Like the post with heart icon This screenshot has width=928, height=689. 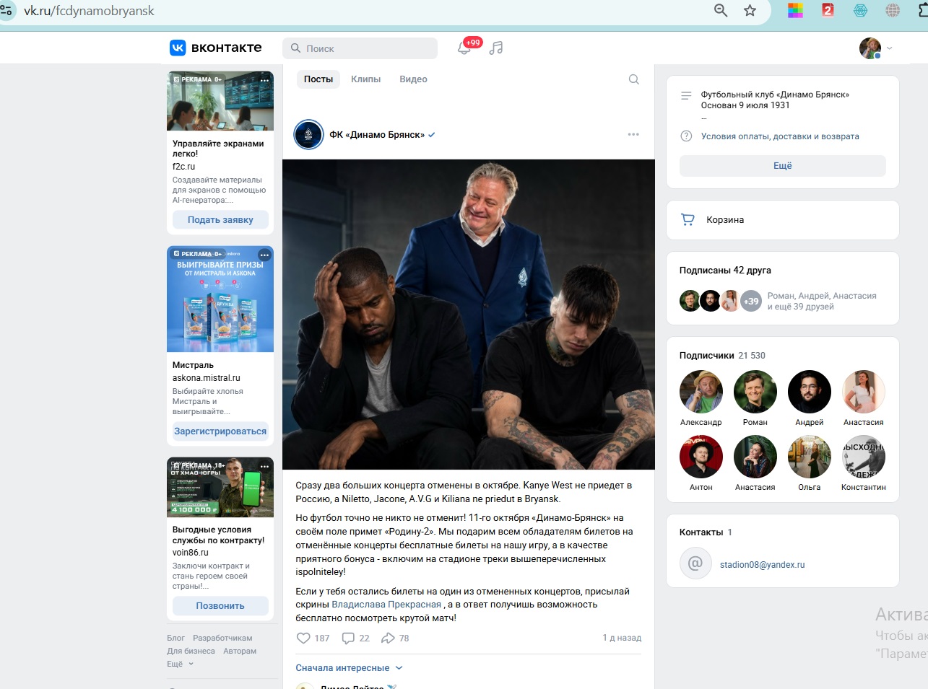[x=304, y=638]
